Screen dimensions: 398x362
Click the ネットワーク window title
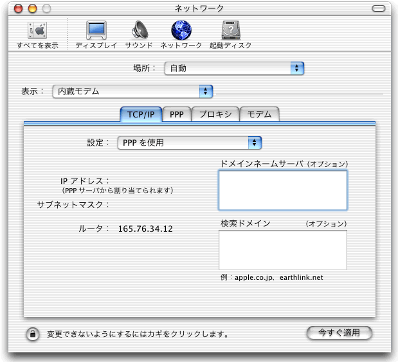(x=199, y=8)
